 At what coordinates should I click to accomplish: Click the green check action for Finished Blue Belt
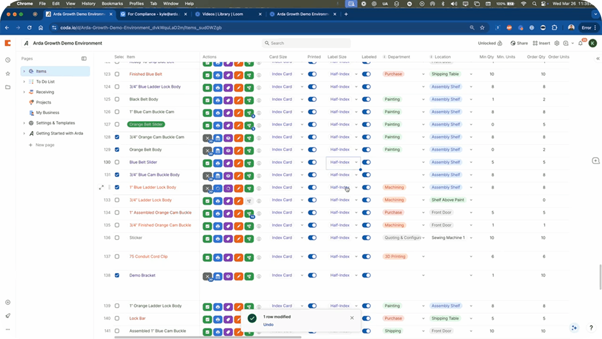click(x=207, y=75)
